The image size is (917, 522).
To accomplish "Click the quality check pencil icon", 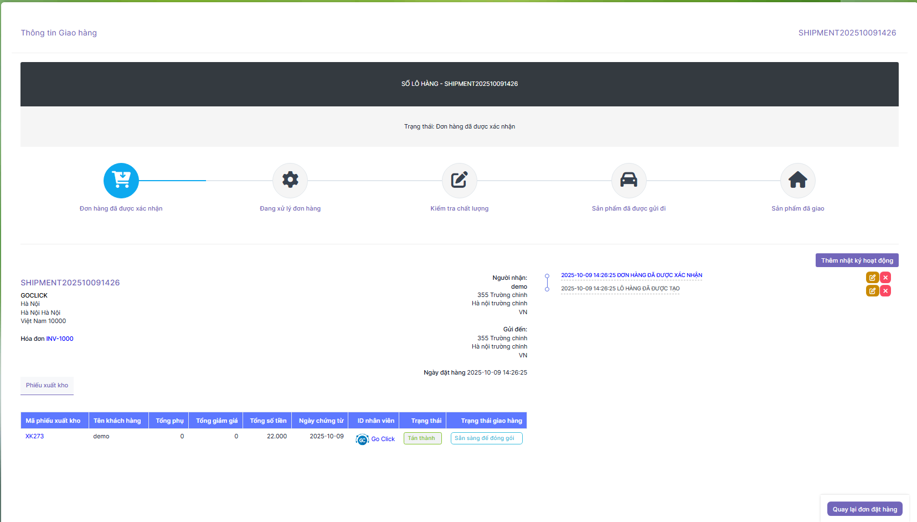I will point(459,180).
